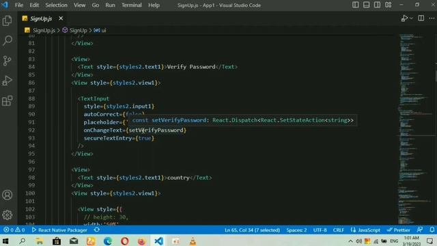Split the editor to the right

click(x=421, y=18)
